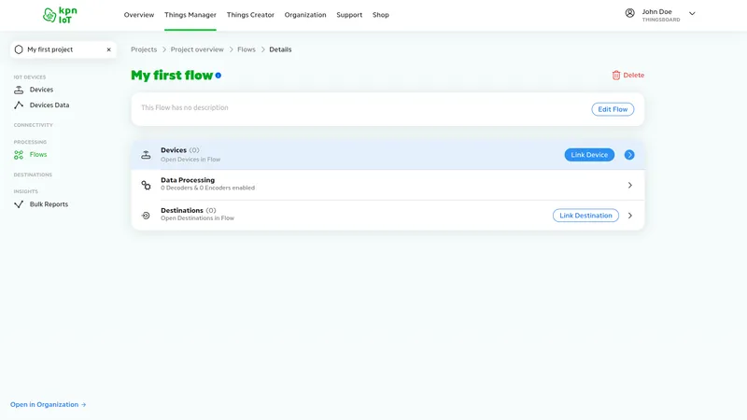Expand Data Processing row chevron
The image size is (747, 420).
tap(629, 185)
